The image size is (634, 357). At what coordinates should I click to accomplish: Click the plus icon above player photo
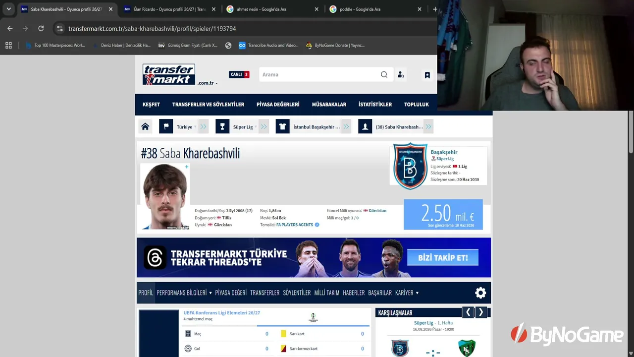pyautogui.click(x=187, y=167)
